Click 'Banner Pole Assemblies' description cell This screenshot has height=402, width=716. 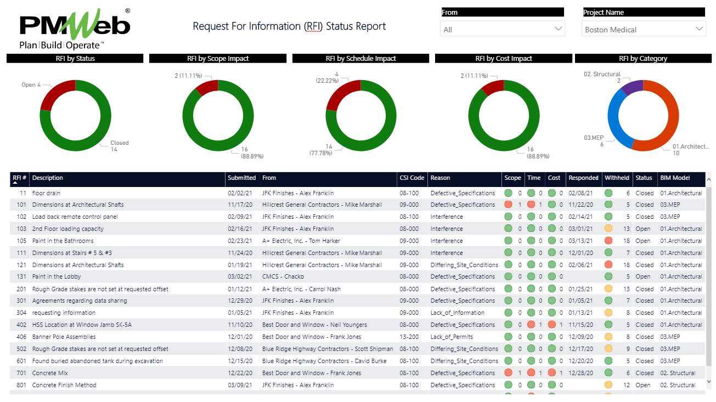(x=64, y=337)
